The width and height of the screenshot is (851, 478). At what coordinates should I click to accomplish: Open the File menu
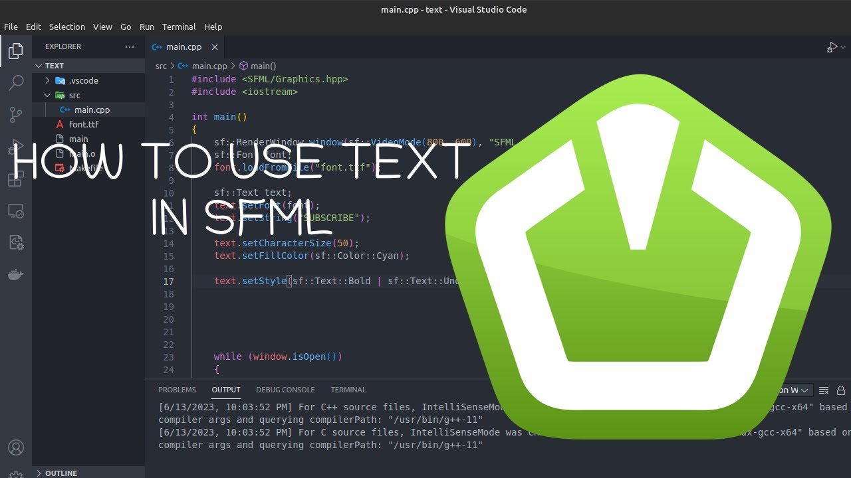click(x=11, y=27)
